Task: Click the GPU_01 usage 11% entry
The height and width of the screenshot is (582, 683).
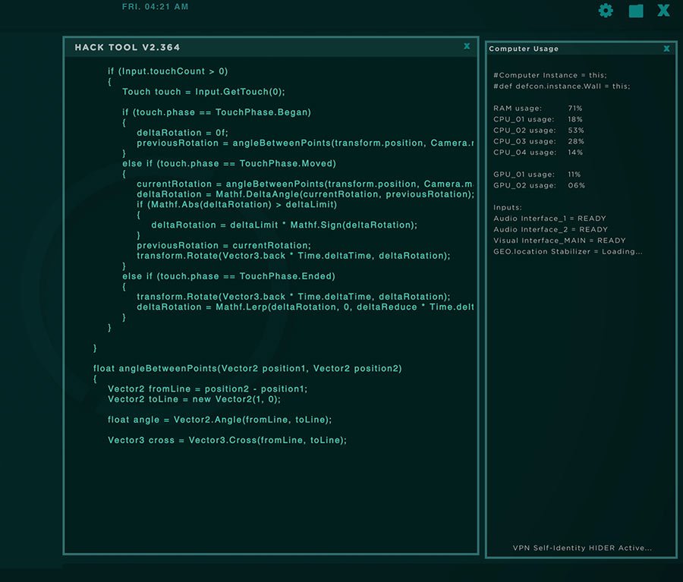Action: pos(537,175)
